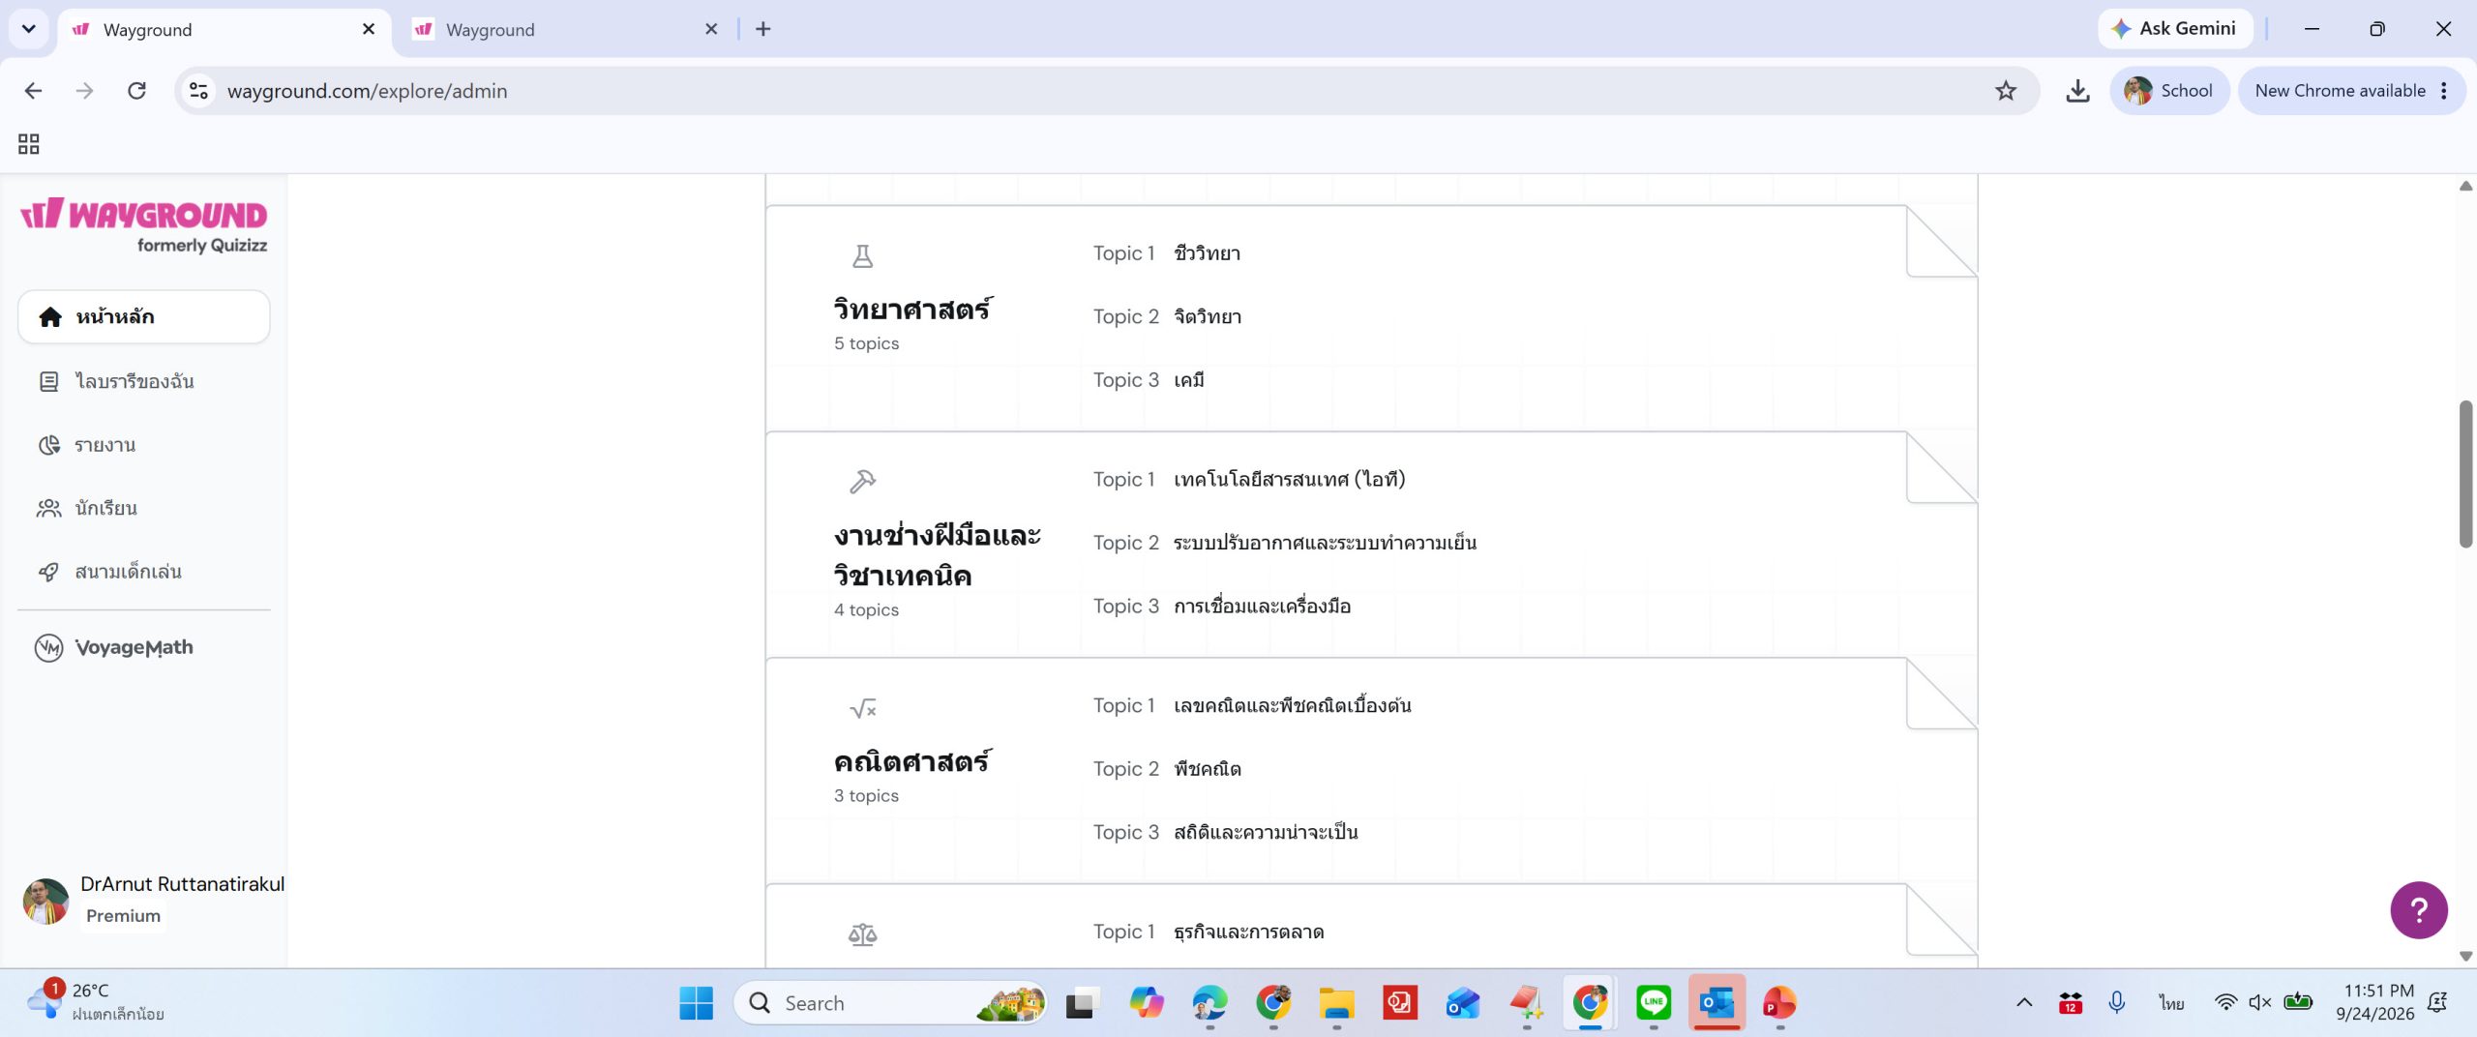Viewport: 2477px width, 1037px height.
Task: Open the clock and date panel
Action: pyautogui.click(x=2375, y=1003)
